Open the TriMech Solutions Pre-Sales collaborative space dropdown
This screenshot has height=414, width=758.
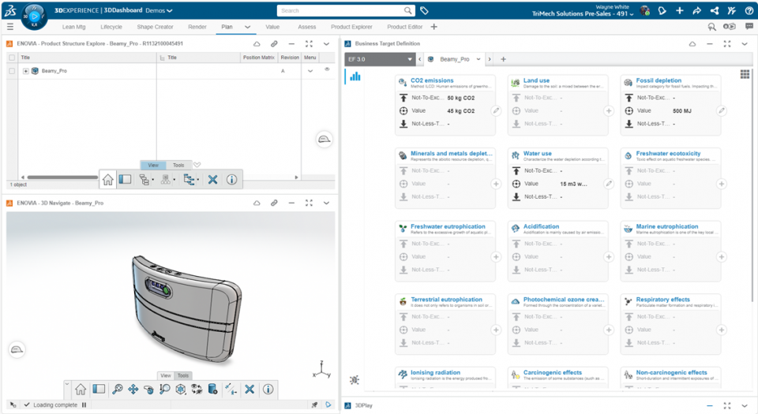point(583,13)
